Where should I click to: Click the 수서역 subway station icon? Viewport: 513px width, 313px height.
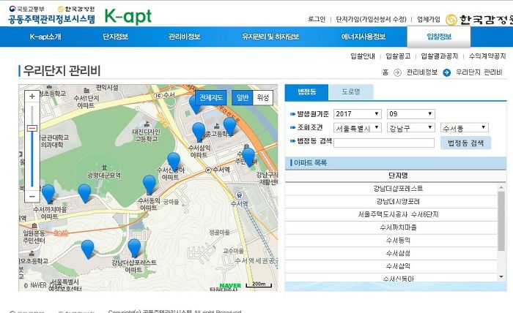(x=208, y=170)
